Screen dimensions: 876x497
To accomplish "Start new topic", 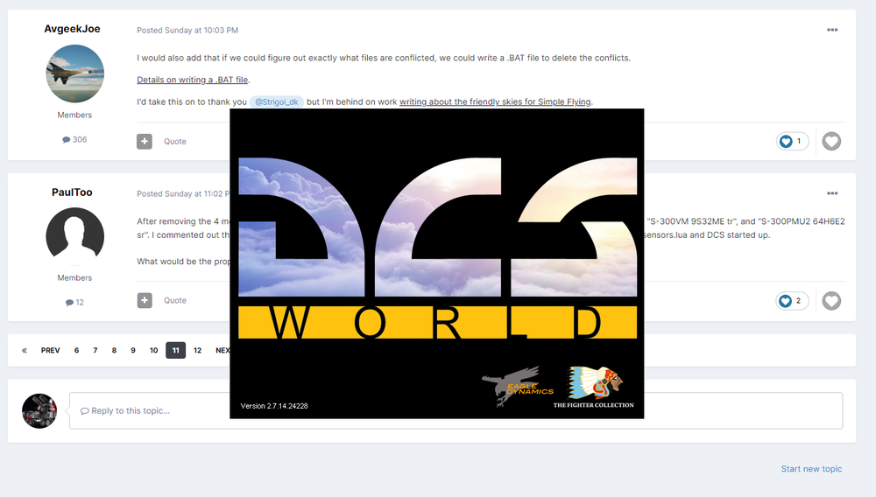I will tap(811, 469).
